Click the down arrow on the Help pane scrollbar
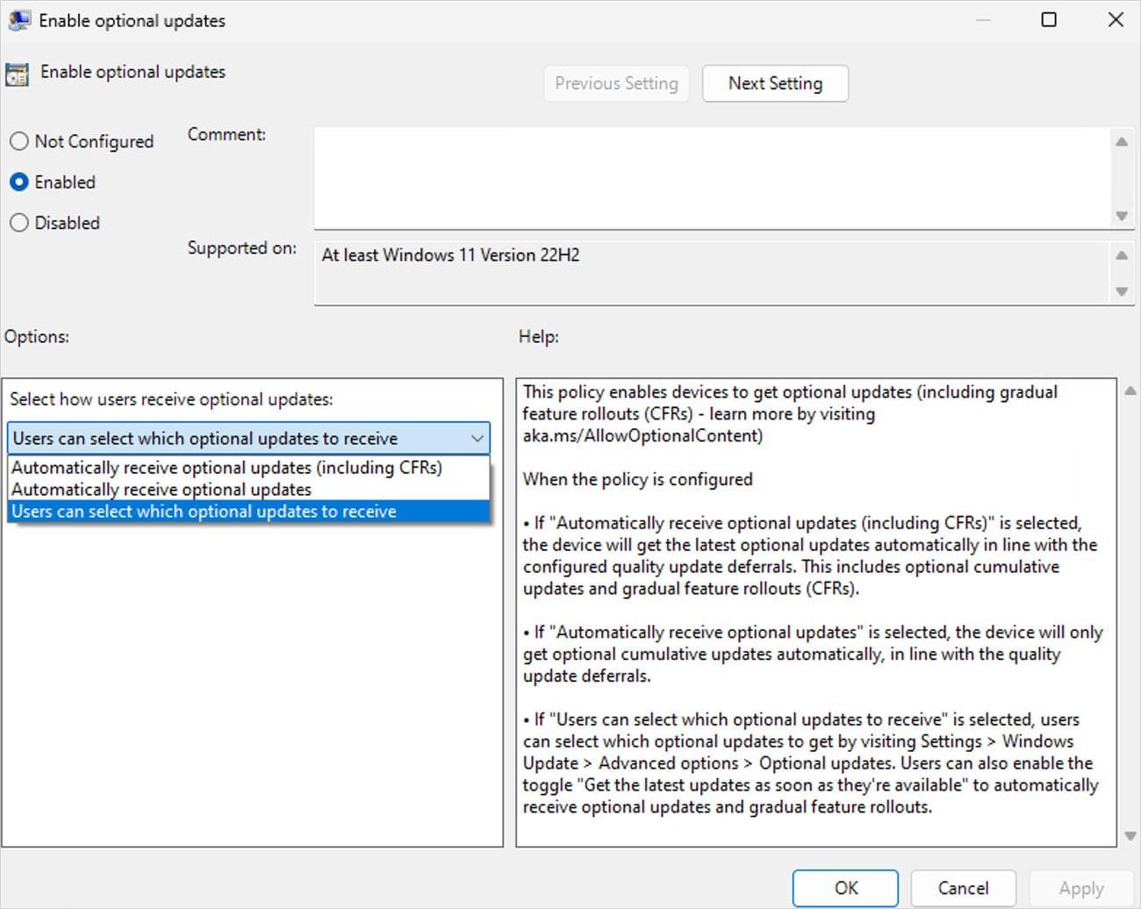 [x=1130, y=834]
